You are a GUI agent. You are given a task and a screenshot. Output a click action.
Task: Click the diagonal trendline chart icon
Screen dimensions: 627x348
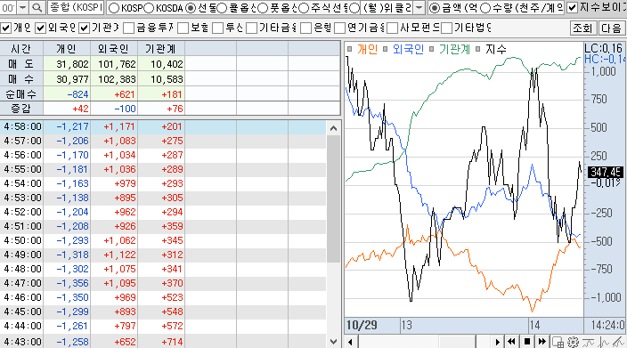(620, 342)
